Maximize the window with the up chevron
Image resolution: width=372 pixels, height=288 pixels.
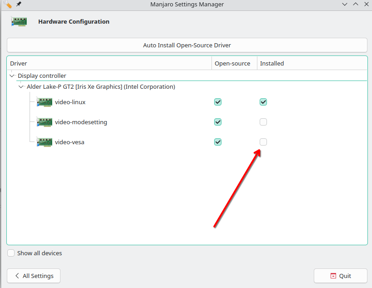(x=356, y=4)
